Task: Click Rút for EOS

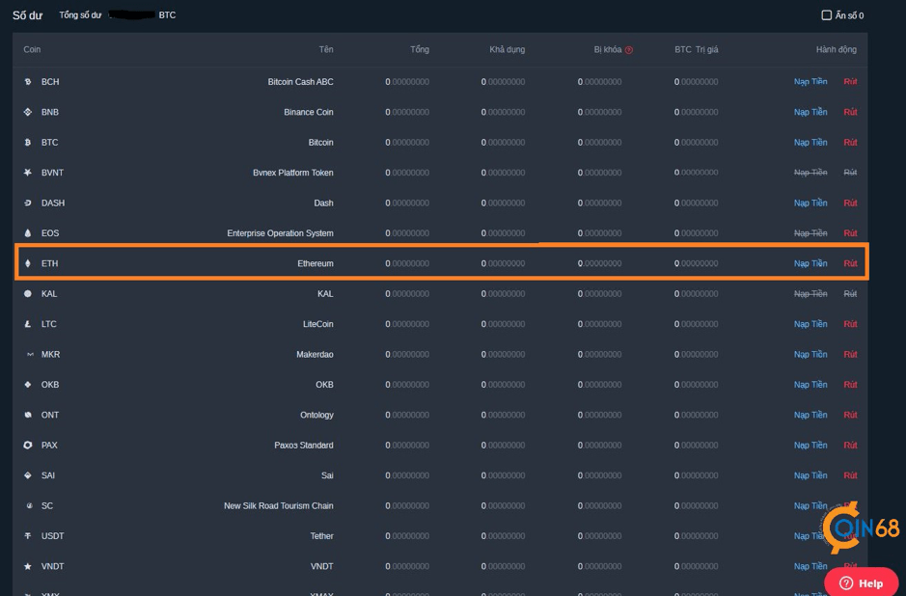Action: [x=850, y=232]
